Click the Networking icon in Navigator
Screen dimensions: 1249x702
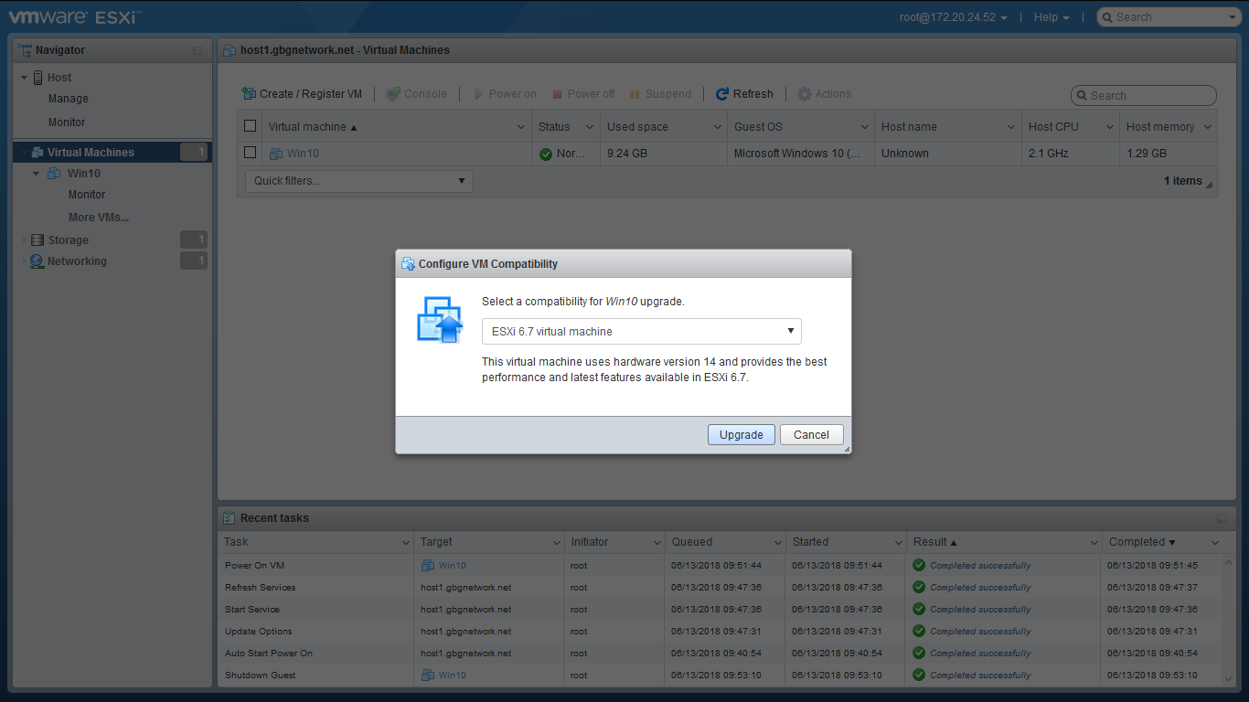(x=37, y=261)
